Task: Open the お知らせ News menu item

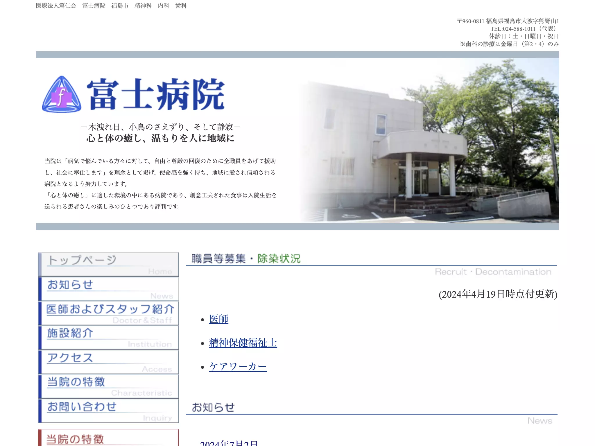Action: pyautogui.click(x=108, y=289)
